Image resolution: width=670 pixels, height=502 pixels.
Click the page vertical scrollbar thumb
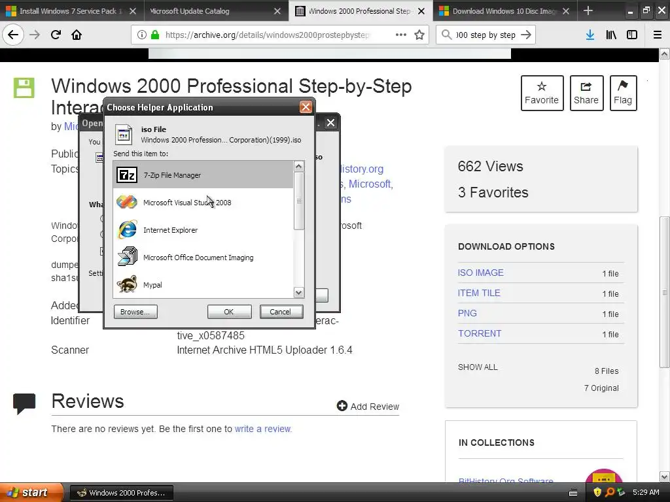(665, 292)
